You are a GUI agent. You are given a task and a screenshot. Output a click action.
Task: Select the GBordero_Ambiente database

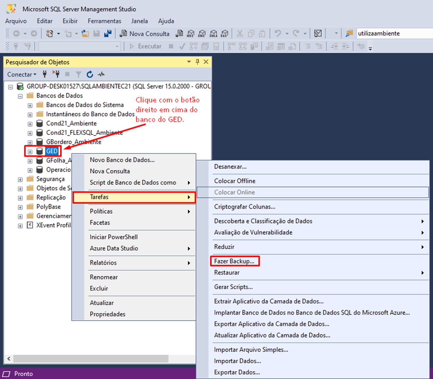74,142
